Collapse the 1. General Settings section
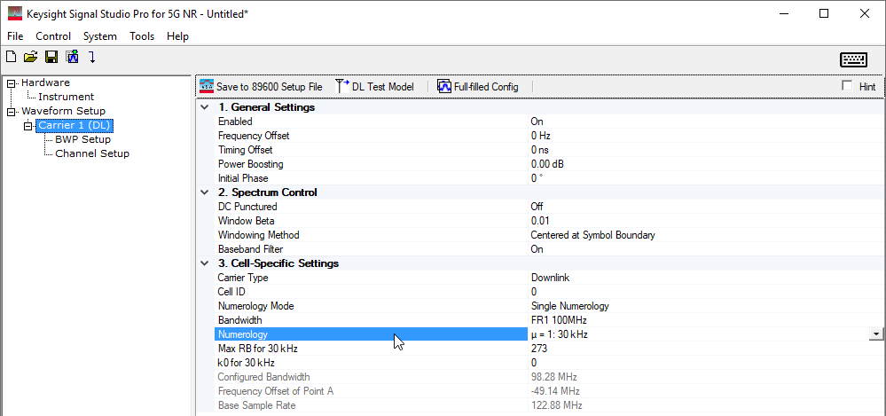The width and height of the screenshot is (886, 416). 205,106
